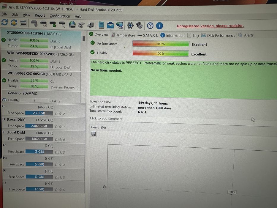277x208 pixels.
Task: Click the disk with green checkmark icon
Action: coord(53,24)
